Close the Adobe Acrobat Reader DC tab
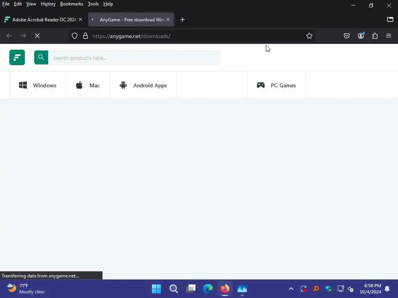398x298 pixels. pyautogui.click(x=80, y=19)
